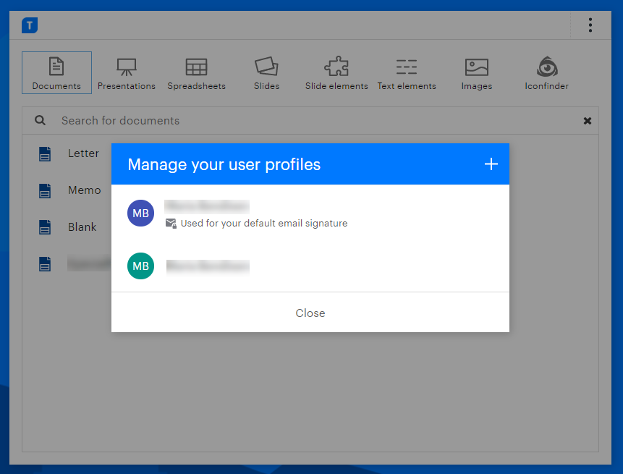
Task: Go to the Spreadsheets tab
Action: point(196,72)
